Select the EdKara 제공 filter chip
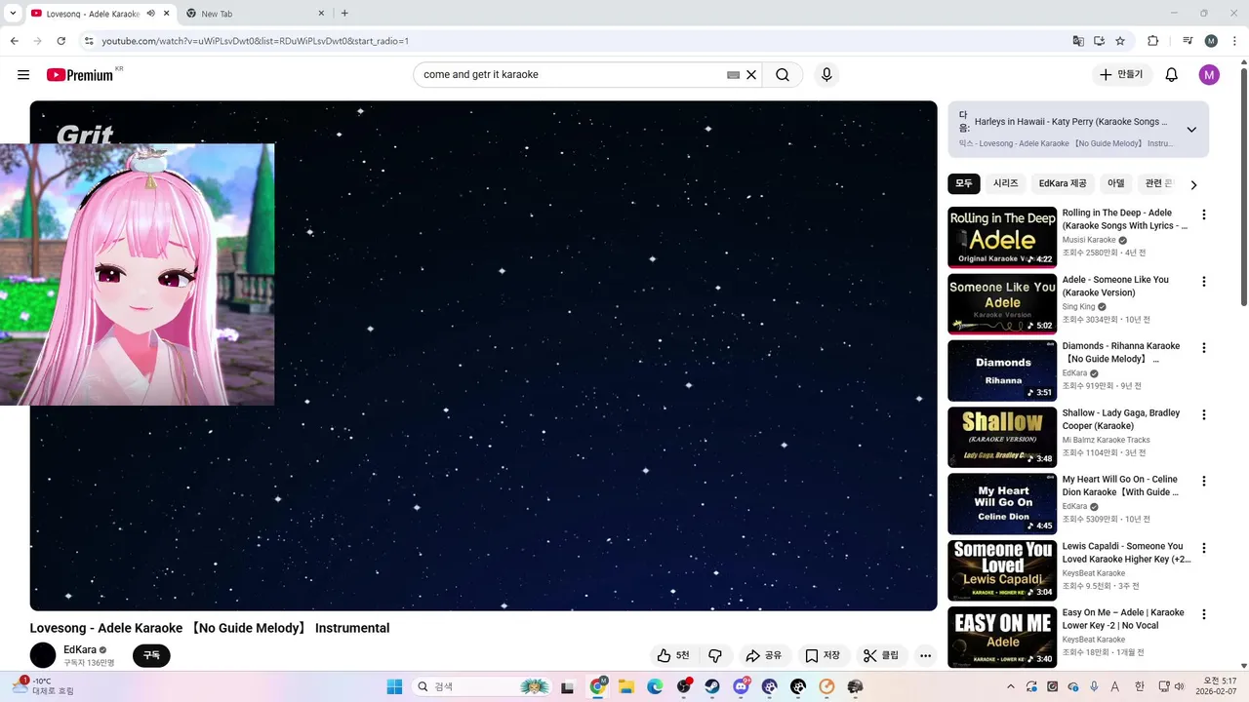Screen dimensions: 1249x702 click(1063, 183)
